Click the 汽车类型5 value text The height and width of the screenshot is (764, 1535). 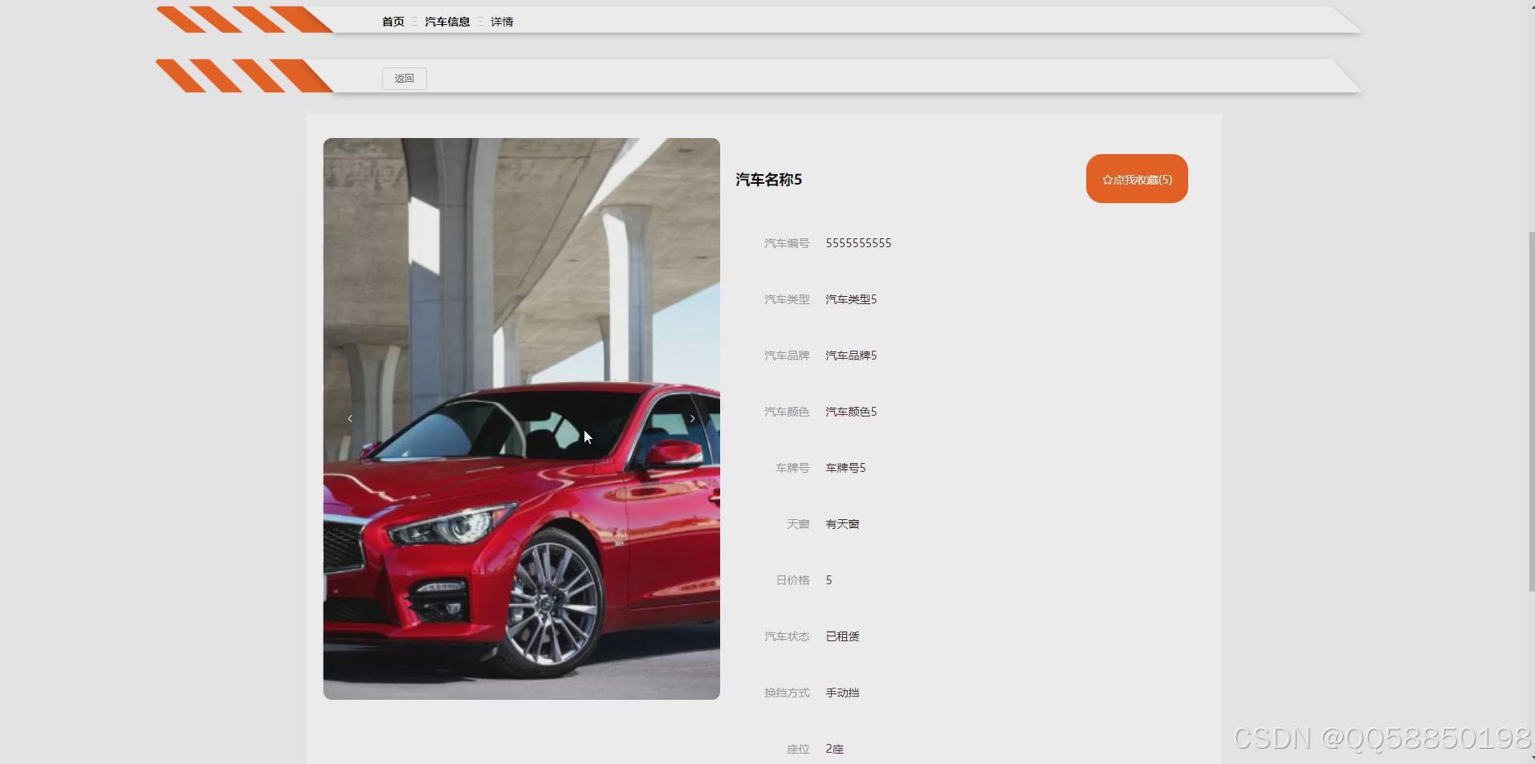point(851,299)
